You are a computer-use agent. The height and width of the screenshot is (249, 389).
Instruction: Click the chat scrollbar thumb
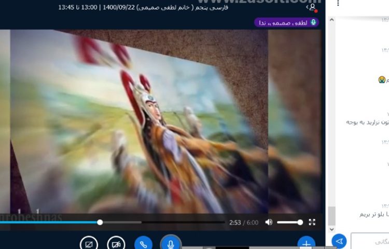pyautogui.click(x=332, y=216)
